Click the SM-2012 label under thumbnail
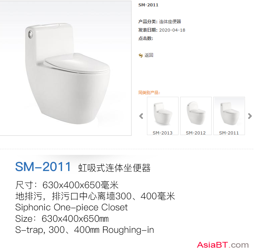 (x=196, y=133)
